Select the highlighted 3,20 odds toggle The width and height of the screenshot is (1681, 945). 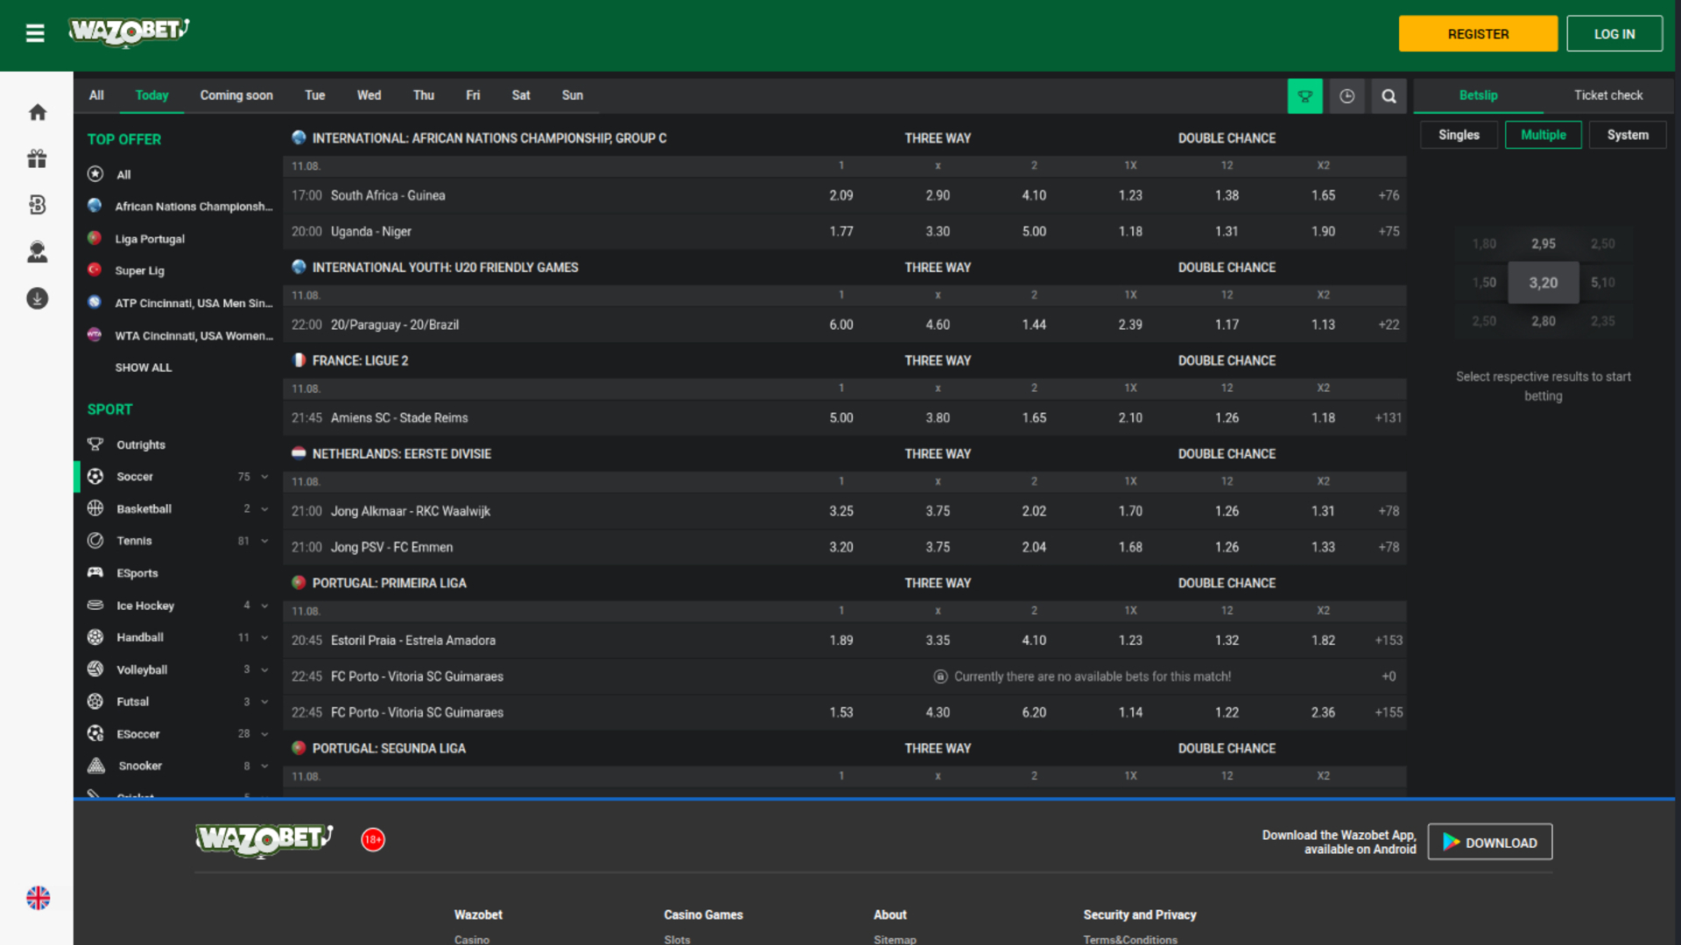pyautogui.click(x=1543, y=283)
